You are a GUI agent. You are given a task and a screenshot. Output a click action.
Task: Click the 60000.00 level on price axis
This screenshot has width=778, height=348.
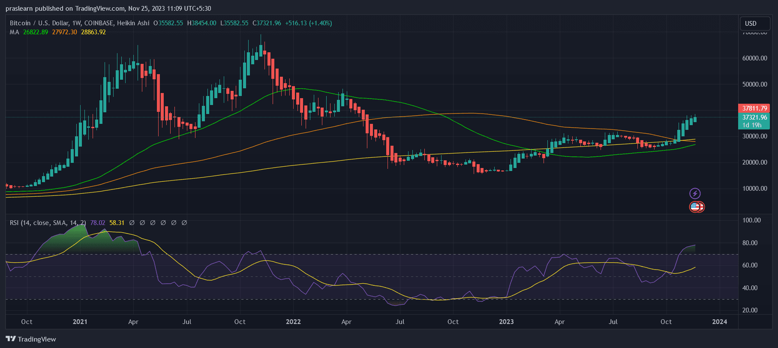click(x=754, y=58)
